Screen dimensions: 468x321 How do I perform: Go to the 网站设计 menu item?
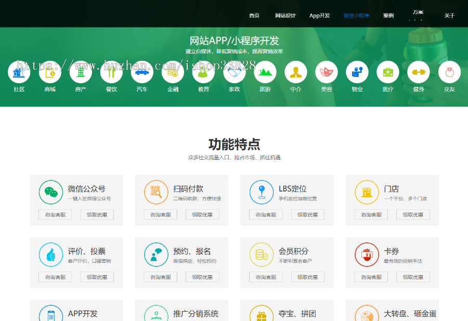285,16
